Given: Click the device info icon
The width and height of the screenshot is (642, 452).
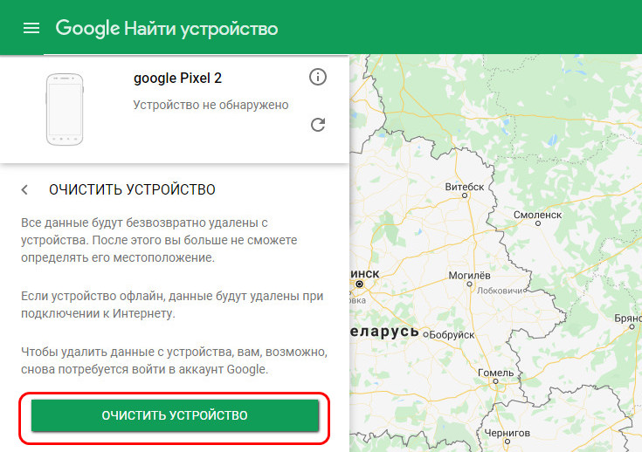Looking at the screenshot, I should click(318, 77).
